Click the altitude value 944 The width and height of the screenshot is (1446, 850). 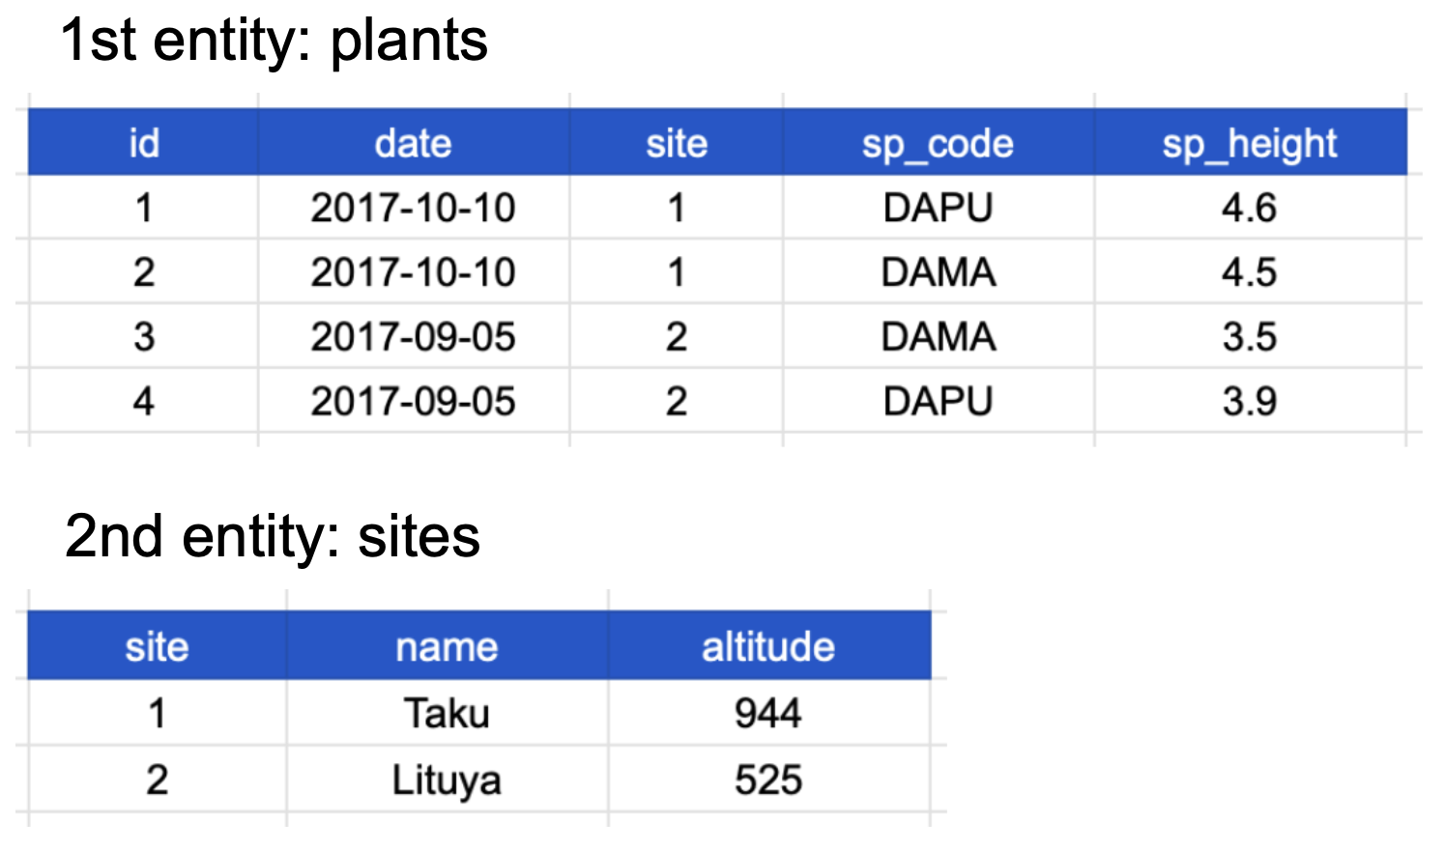(x=768, y=714)
